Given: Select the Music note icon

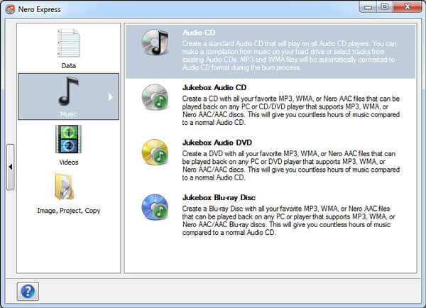Looking at the screenshot, I should pos(68,92).
